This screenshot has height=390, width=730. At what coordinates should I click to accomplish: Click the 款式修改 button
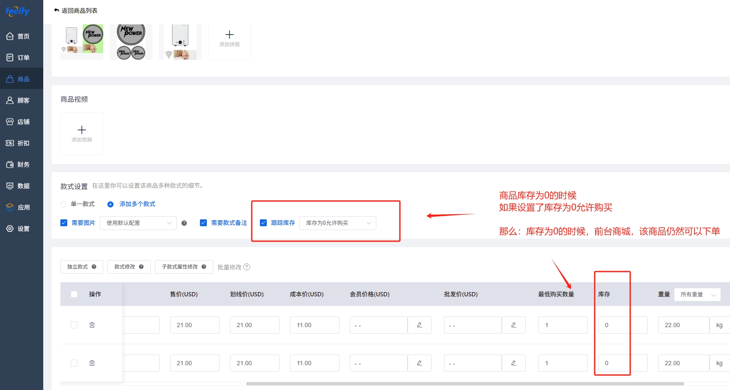tap(128, 267)
